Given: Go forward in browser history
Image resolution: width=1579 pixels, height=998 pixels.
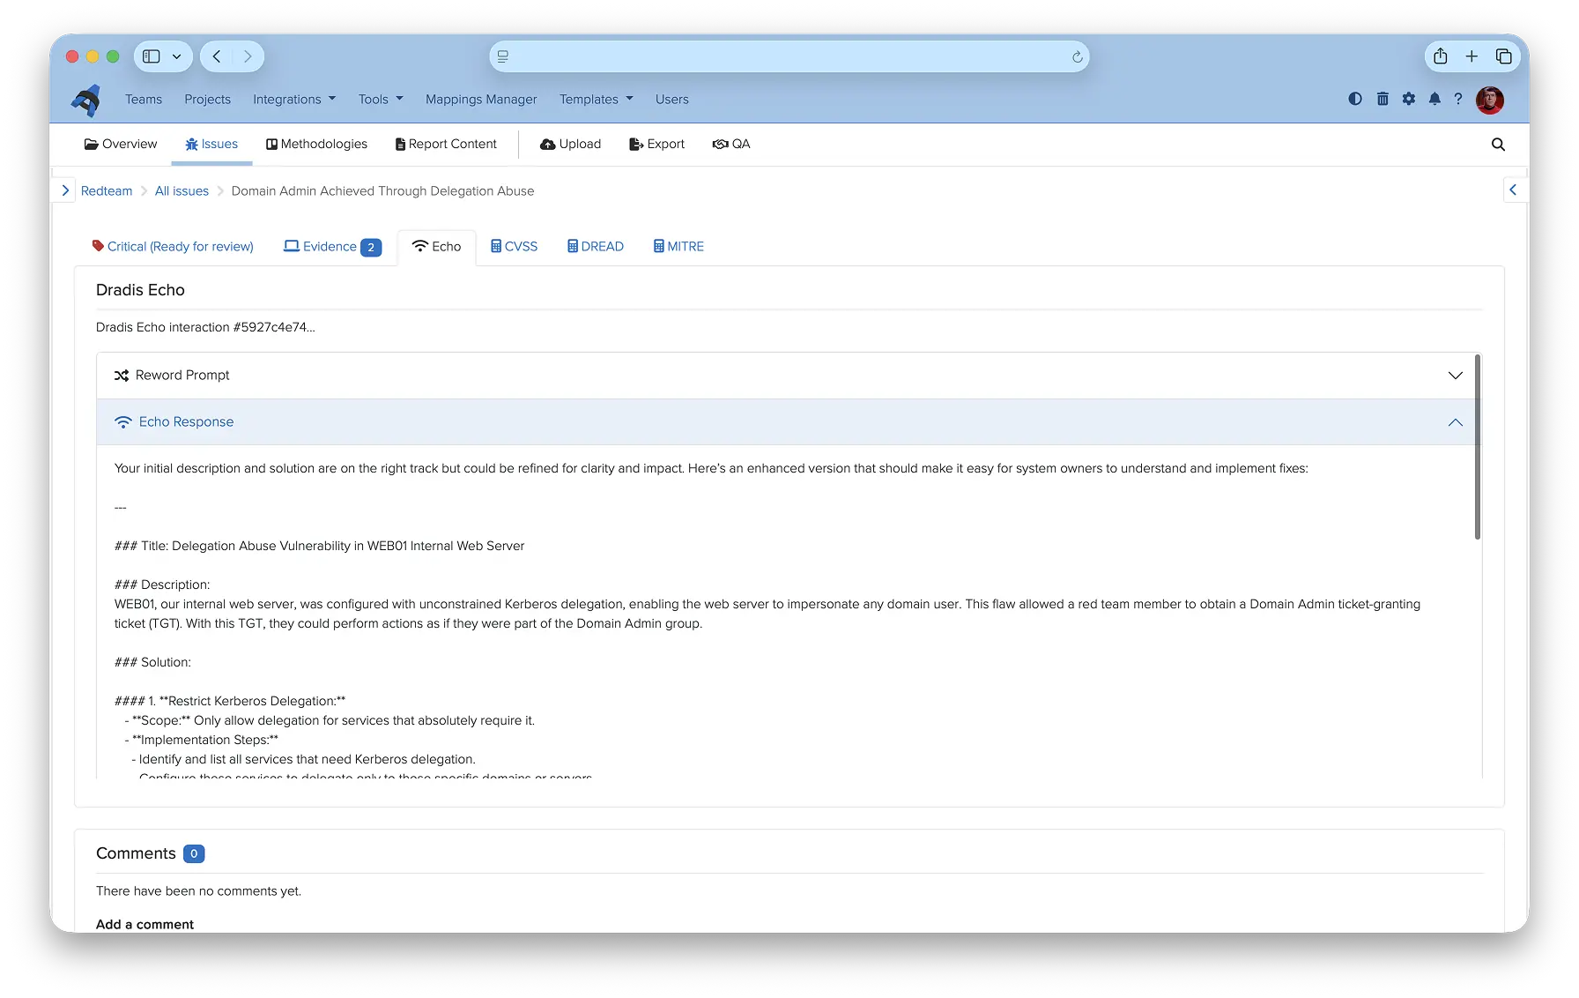Looking at the screenshot, I should [248, 56].
